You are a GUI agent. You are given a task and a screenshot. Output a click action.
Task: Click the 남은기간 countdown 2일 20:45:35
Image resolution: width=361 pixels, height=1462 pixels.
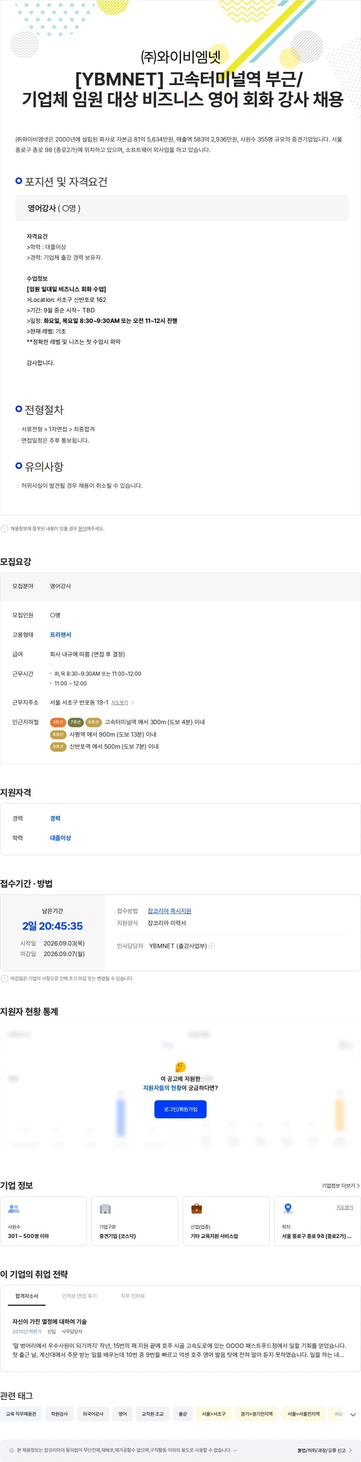tap(53, 926)
